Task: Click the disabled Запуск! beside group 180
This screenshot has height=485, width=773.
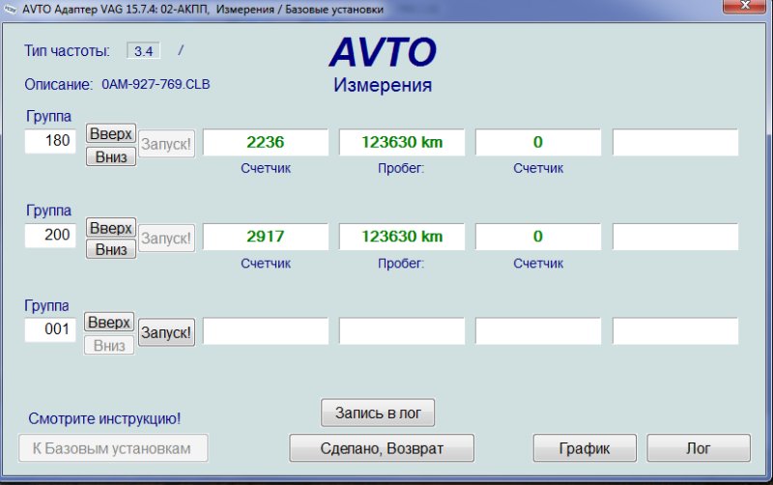Action: (166, 144)
